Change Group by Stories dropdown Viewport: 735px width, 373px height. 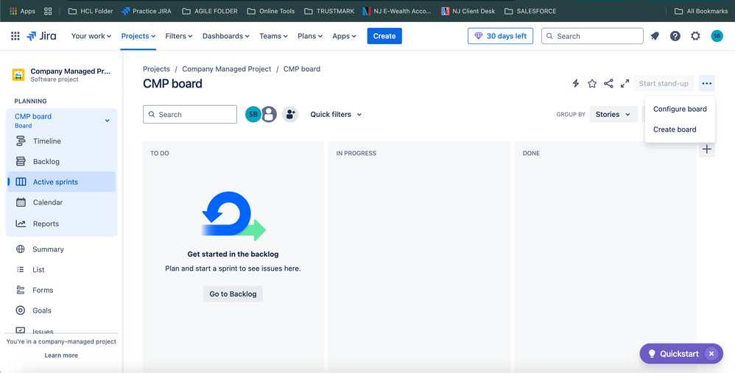point(613,114)
